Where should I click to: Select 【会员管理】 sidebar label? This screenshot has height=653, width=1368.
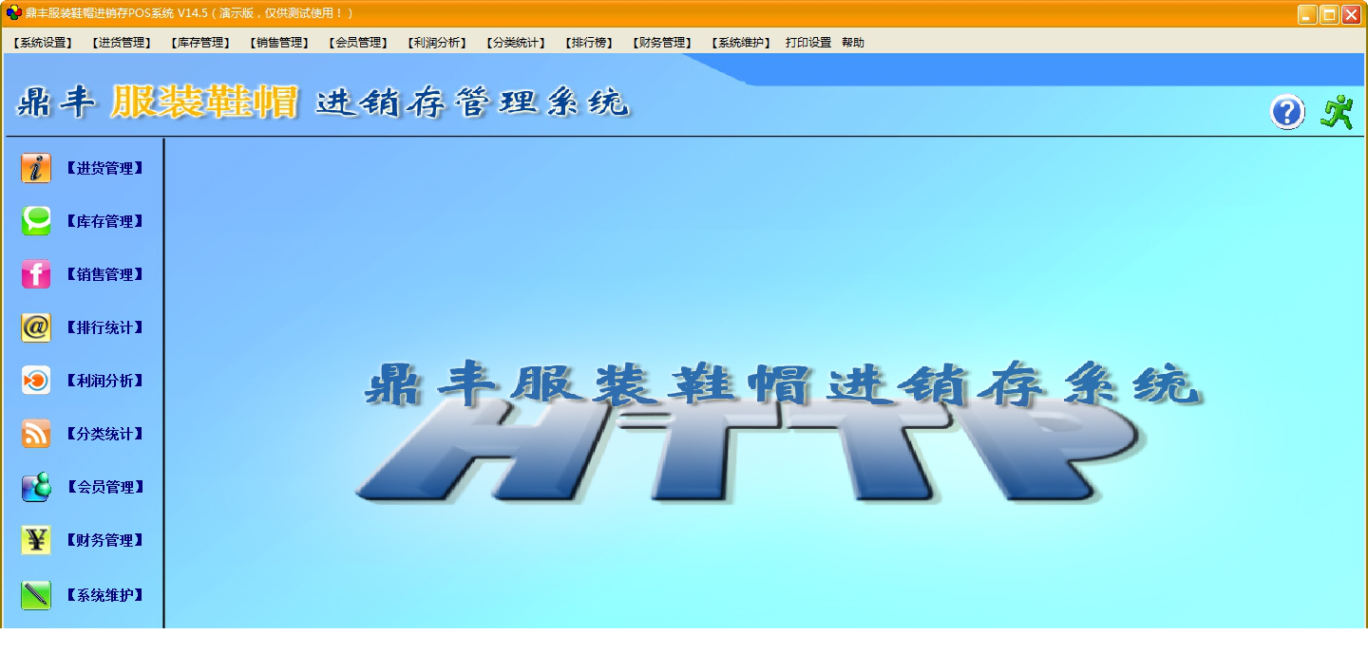(x=104, y=487)
